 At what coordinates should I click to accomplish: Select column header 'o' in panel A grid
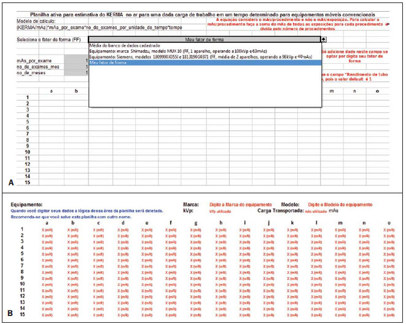pos(377,91)
